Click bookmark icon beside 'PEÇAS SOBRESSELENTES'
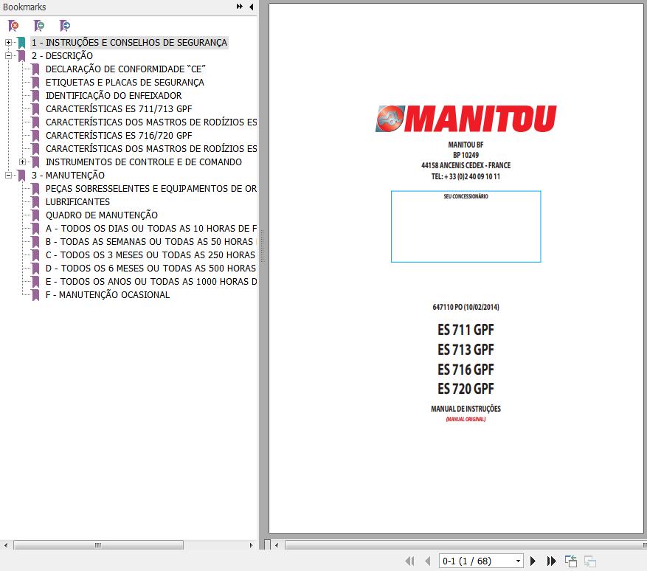Viewport: 647px width, 571px height. click(x=36, y=189)
